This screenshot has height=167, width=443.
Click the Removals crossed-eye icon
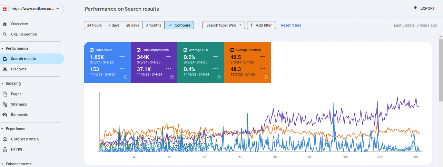pyautogui.click(x=5, y=115)
